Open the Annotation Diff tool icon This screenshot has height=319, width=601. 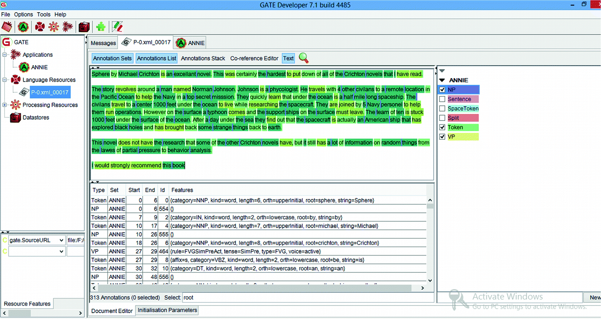pyautogui.click(x=117, y=27)
